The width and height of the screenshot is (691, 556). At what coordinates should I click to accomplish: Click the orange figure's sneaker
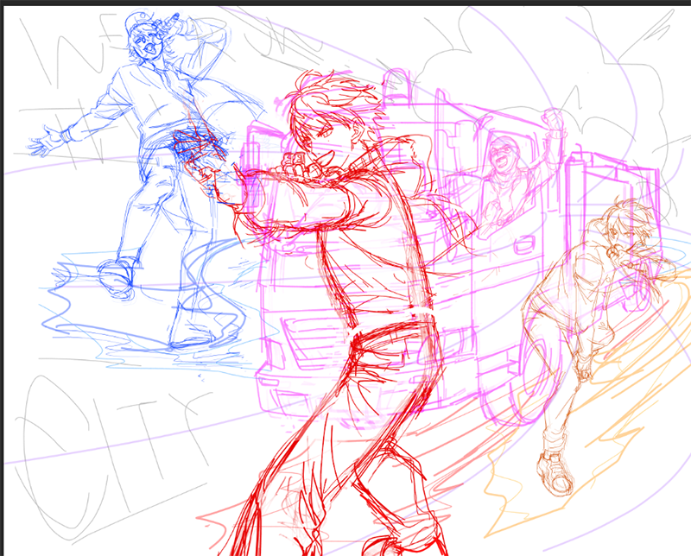[555, 474]
